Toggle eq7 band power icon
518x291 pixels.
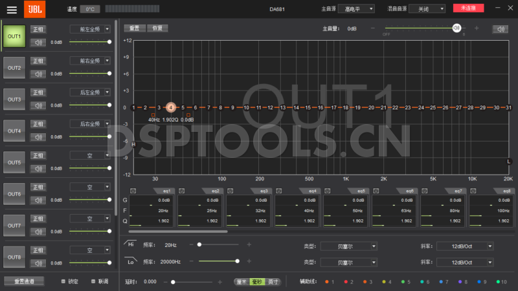(425, 191)
